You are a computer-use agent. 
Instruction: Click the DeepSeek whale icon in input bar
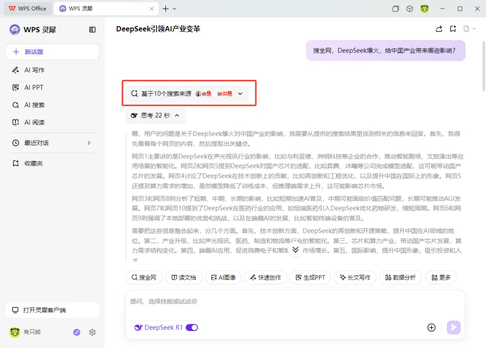(x=138, y=328)
